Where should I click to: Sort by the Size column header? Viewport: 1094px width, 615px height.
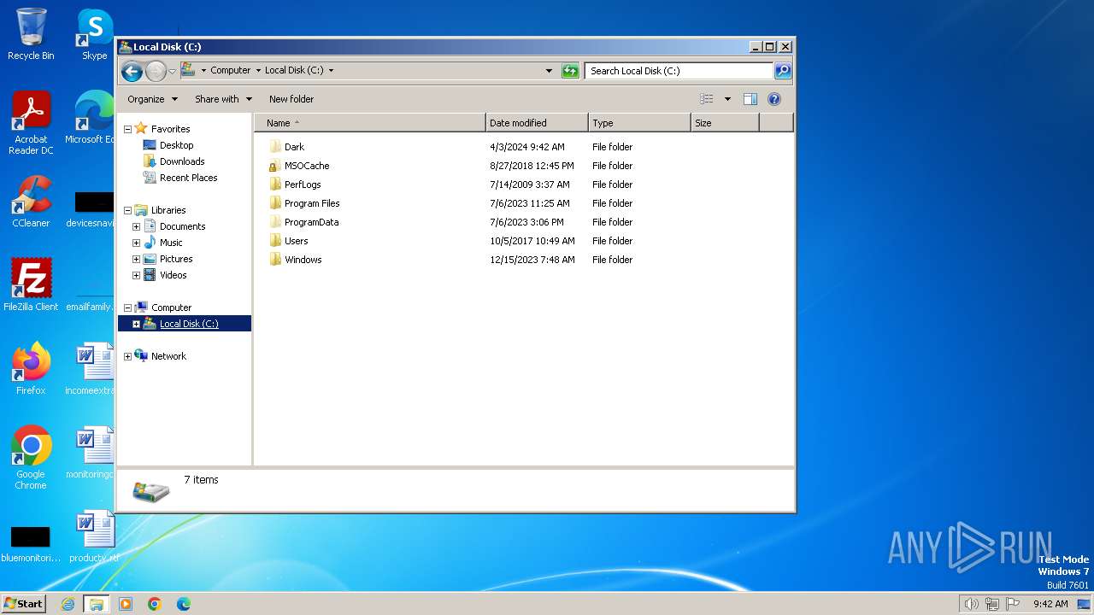pyautogui.click(x=725, y=123)
